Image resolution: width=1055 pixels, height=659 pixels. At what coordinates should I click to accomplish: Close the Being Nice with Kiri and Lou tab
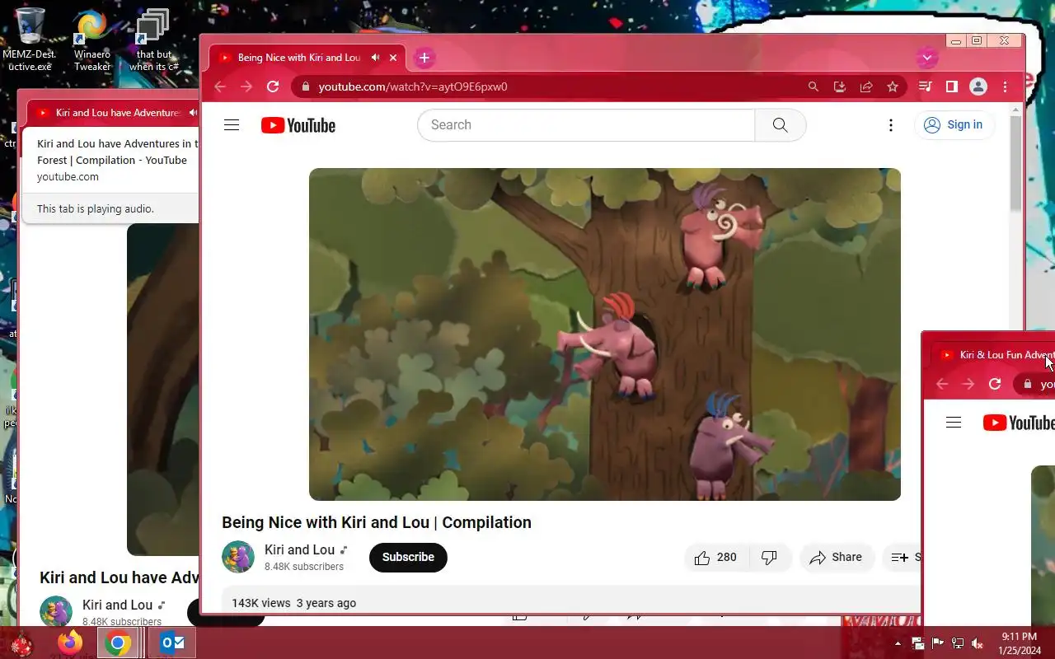(x=393, y=58)
